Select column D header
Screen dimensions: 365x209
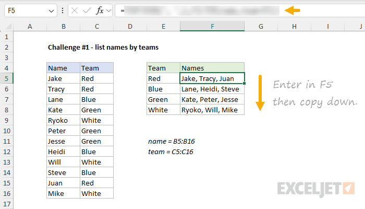pyautogui.click(x=130, y=26)
